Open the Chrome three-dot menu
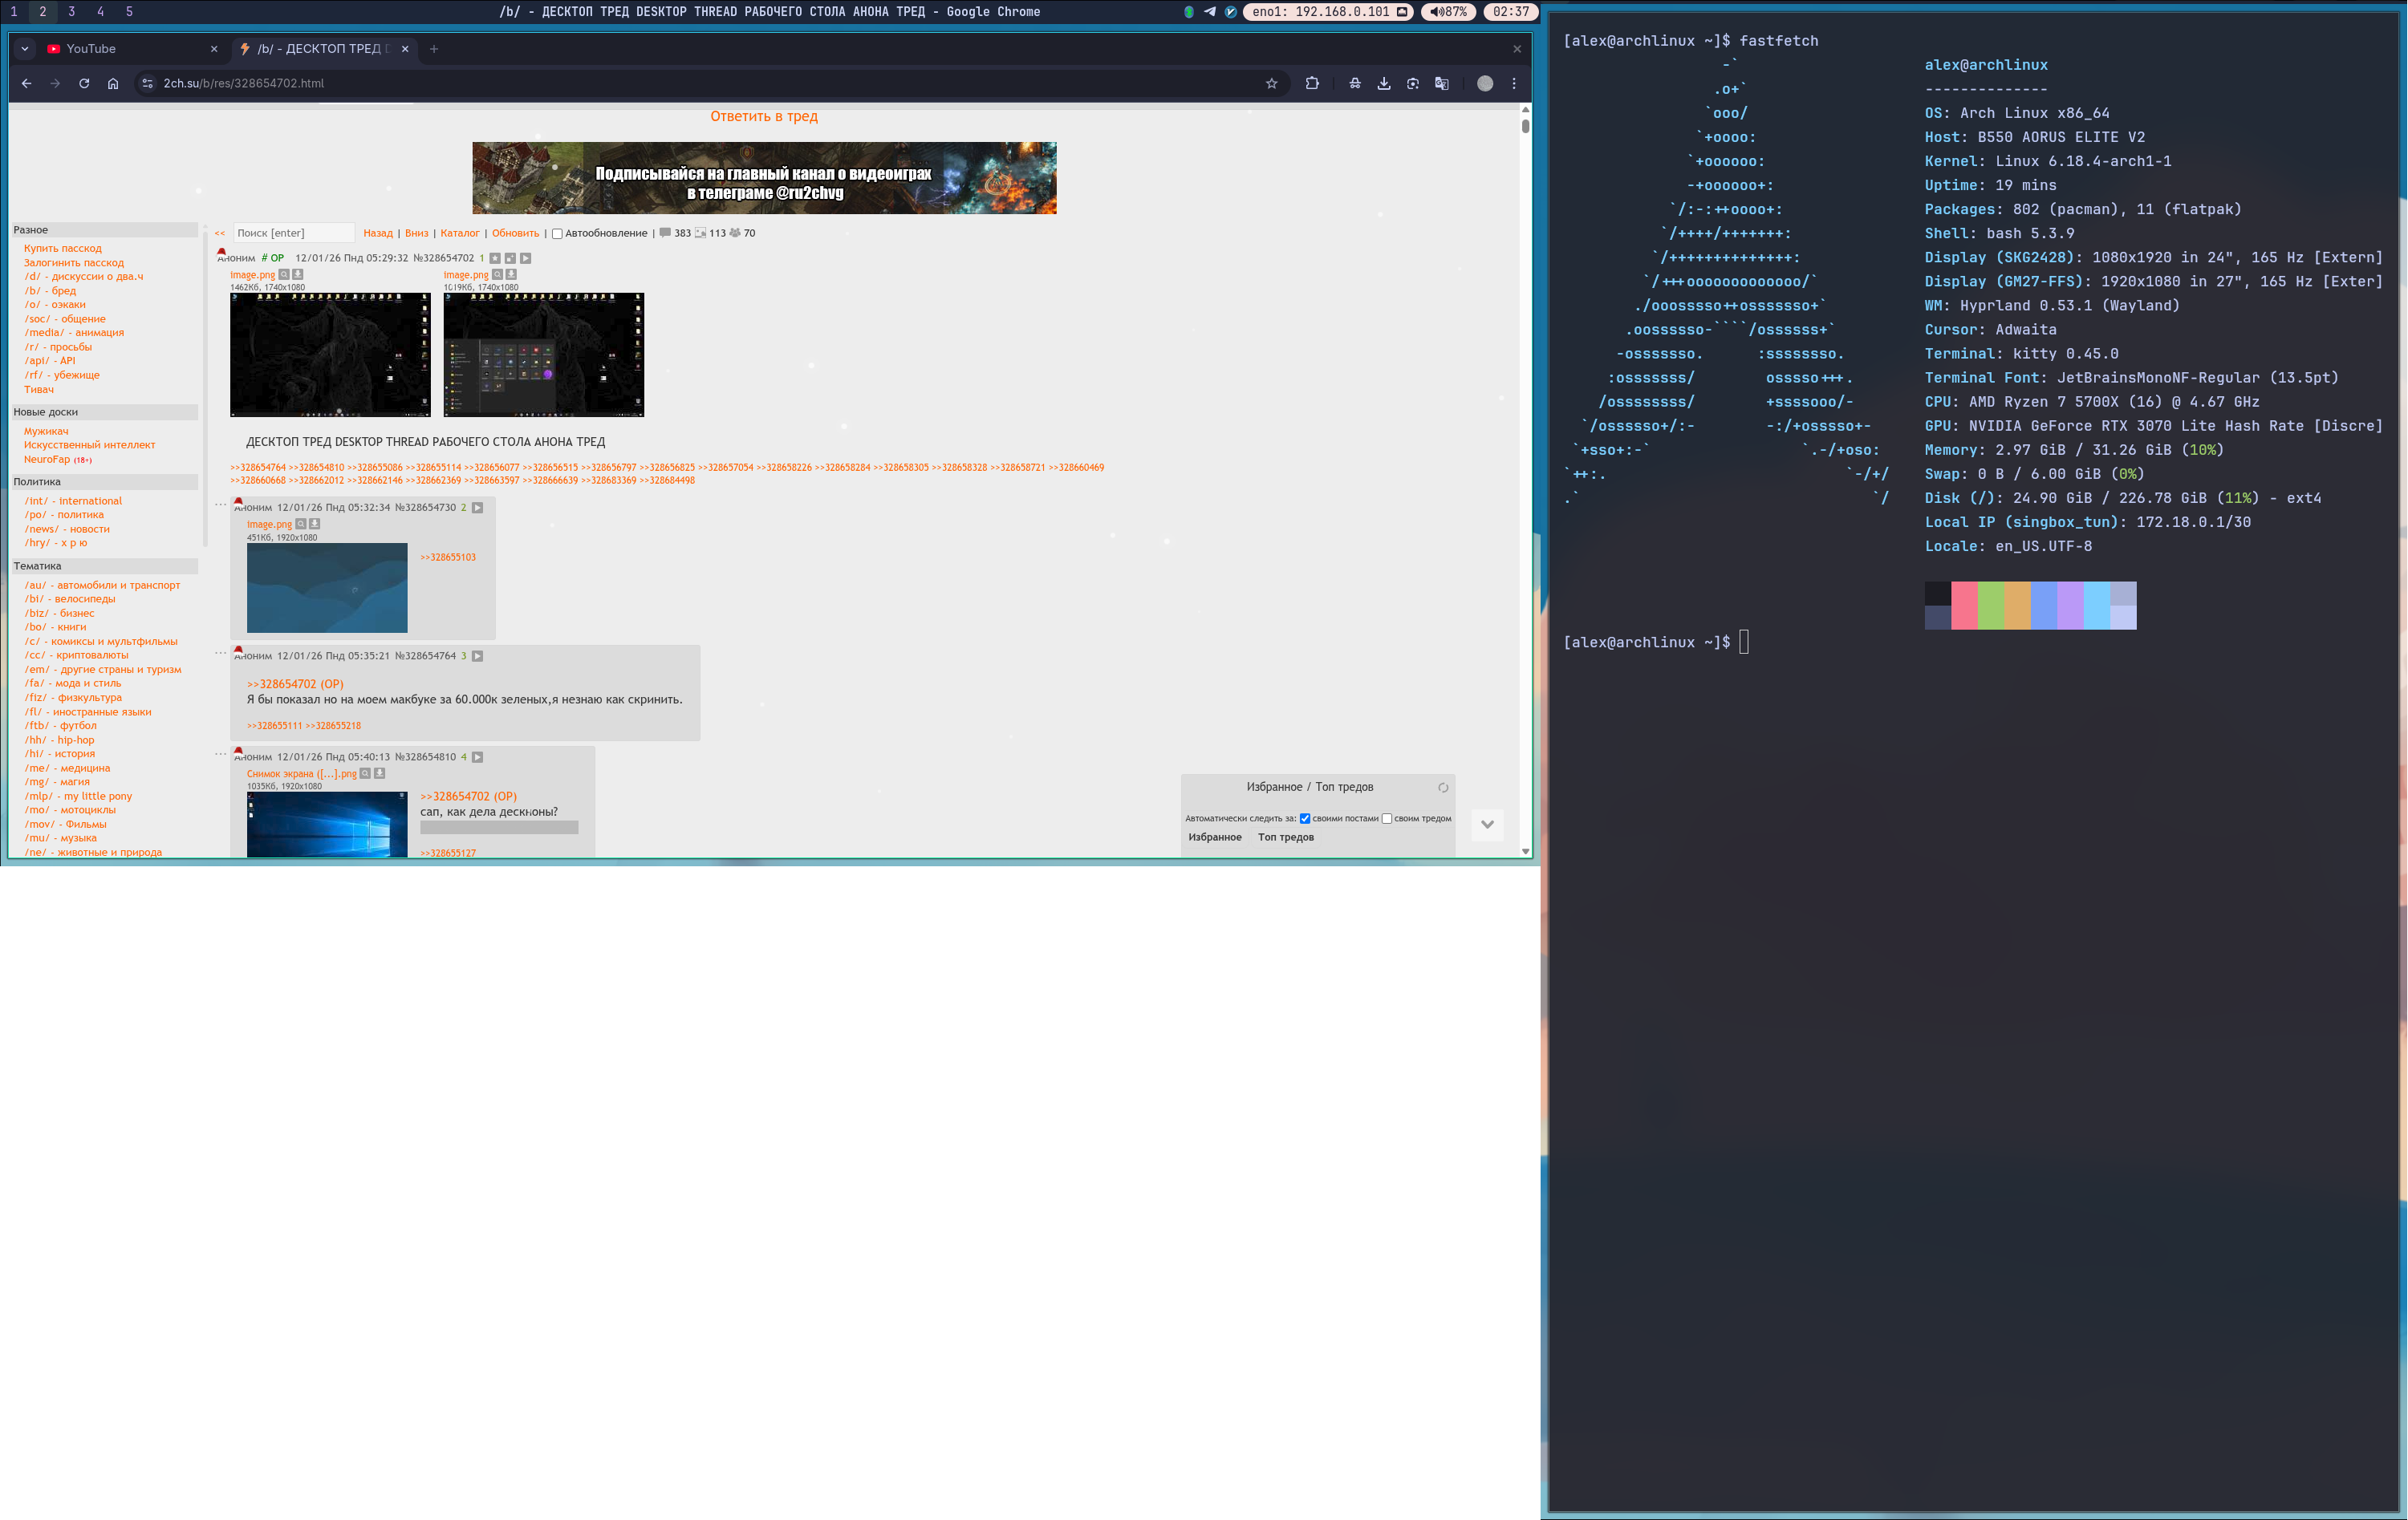This screenshot has width=2408, height=1520. [x=1513, y=84]
